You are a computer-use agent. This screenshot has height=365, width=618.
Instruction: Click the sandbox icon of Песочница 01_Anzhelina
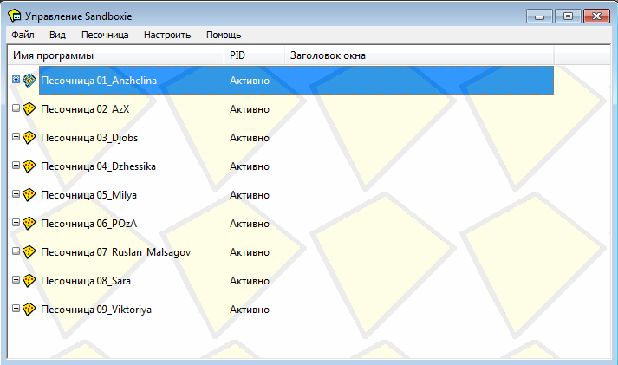(29, 81)
